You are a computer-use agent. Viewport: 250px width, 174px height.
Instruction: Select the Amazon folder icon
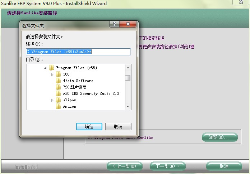point(58,106)
